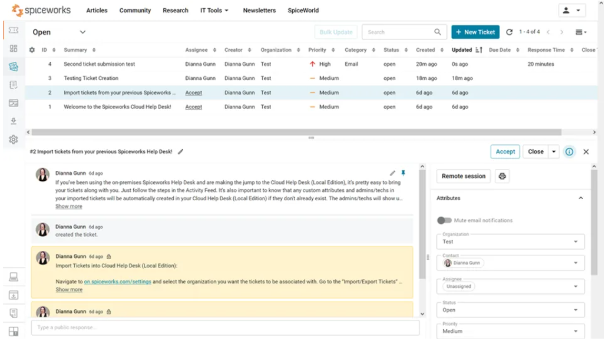This screenshot has height=341, width=605.
Task: Sort tickets by Priority column
Action: pyautogui.click(x=322, y=49)
